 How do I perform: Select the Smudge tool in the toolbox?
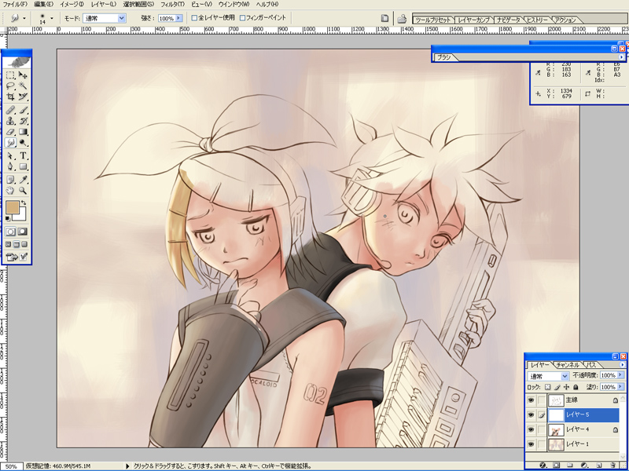click(x=10, y=142)
